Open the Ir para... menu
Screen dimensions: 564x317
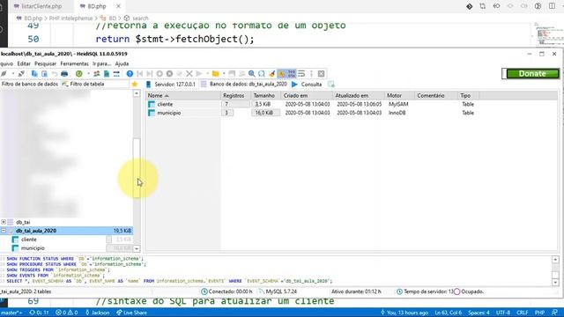pyautogui.click(x=101, y=63)
